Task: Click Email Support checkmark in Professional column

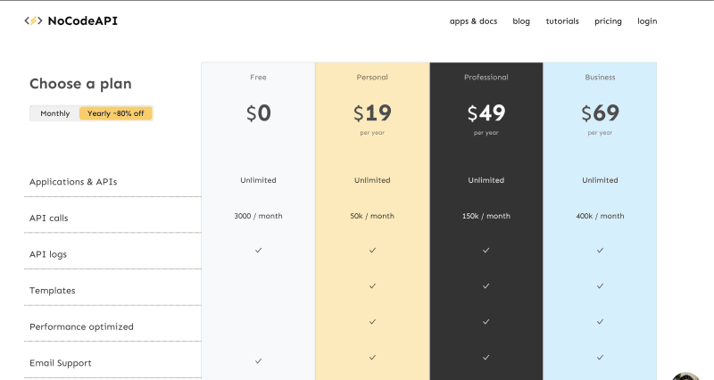Action: tap(486, 358)
